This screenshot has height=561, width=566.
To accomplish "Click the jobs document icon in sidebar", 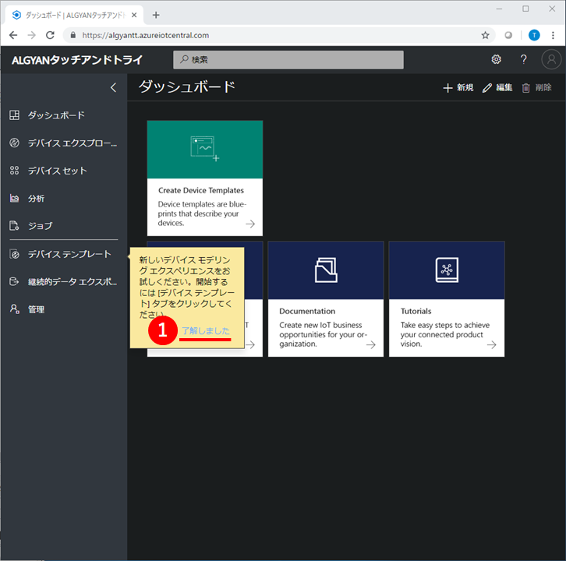I will pos(14,225).
